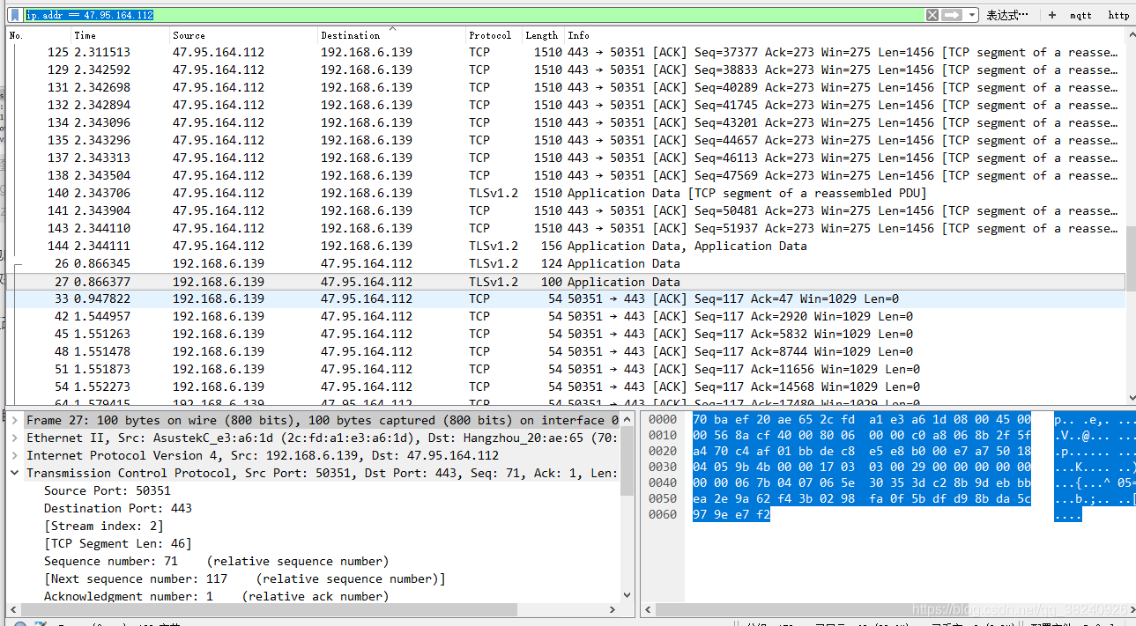Viewport: 1136px width, 626px height.
Task: Apply the http saved filter button
Action: (1118, 15)
